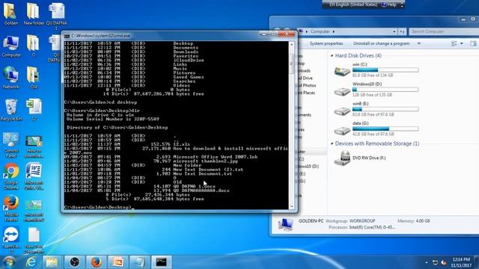Click System properties in toolbar
479x269 pixels.
[x=326, y=43]
